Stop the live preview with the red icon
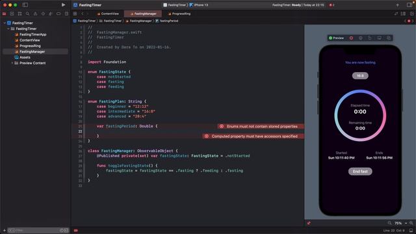416x234 pixels. click(x=351, y=38)
